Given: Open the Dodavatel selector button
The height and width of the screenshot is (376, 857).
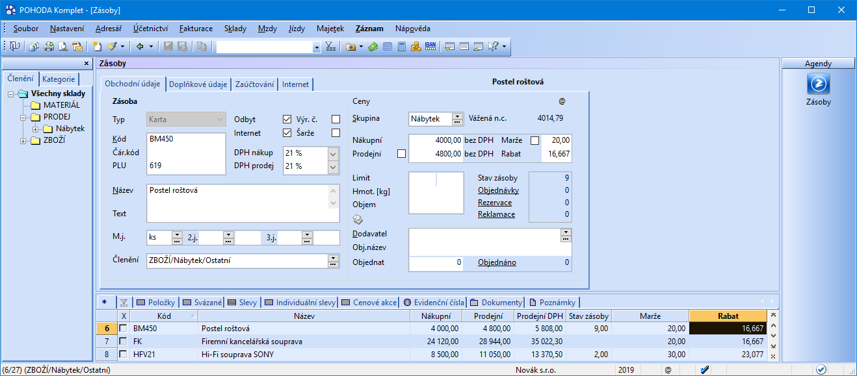Looking at the screenshot, I should click(x=566, y=234).
